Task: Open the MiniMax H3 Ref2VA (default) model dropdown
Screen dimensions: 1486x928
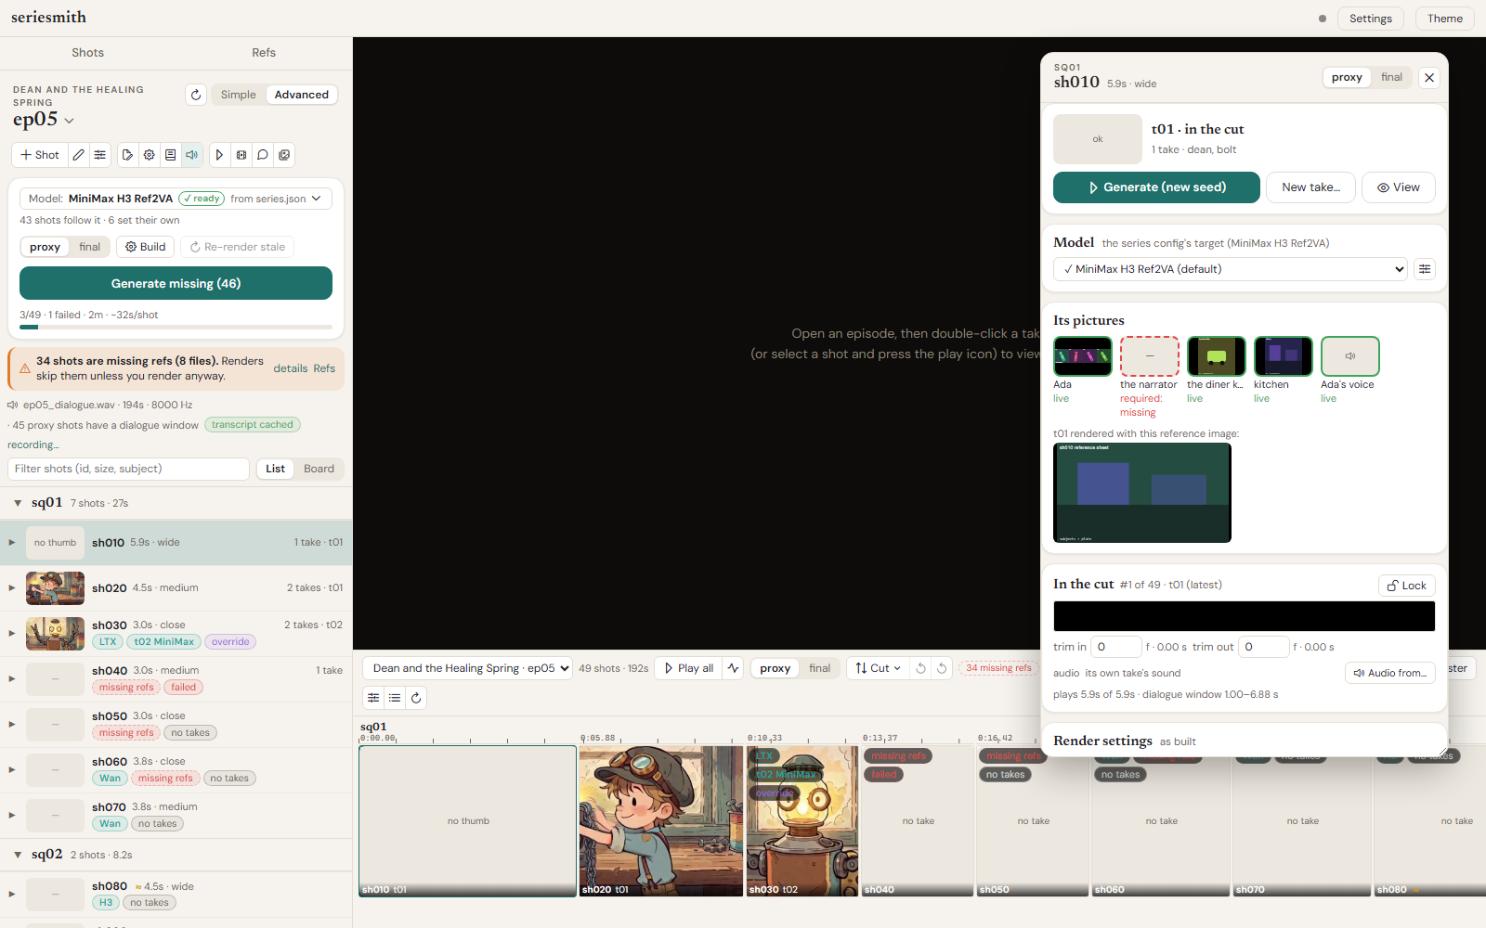Action: [x=1231, y=269]
